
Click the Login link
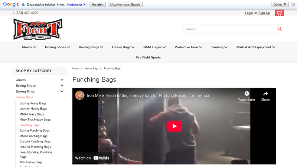tap(249, 13)
